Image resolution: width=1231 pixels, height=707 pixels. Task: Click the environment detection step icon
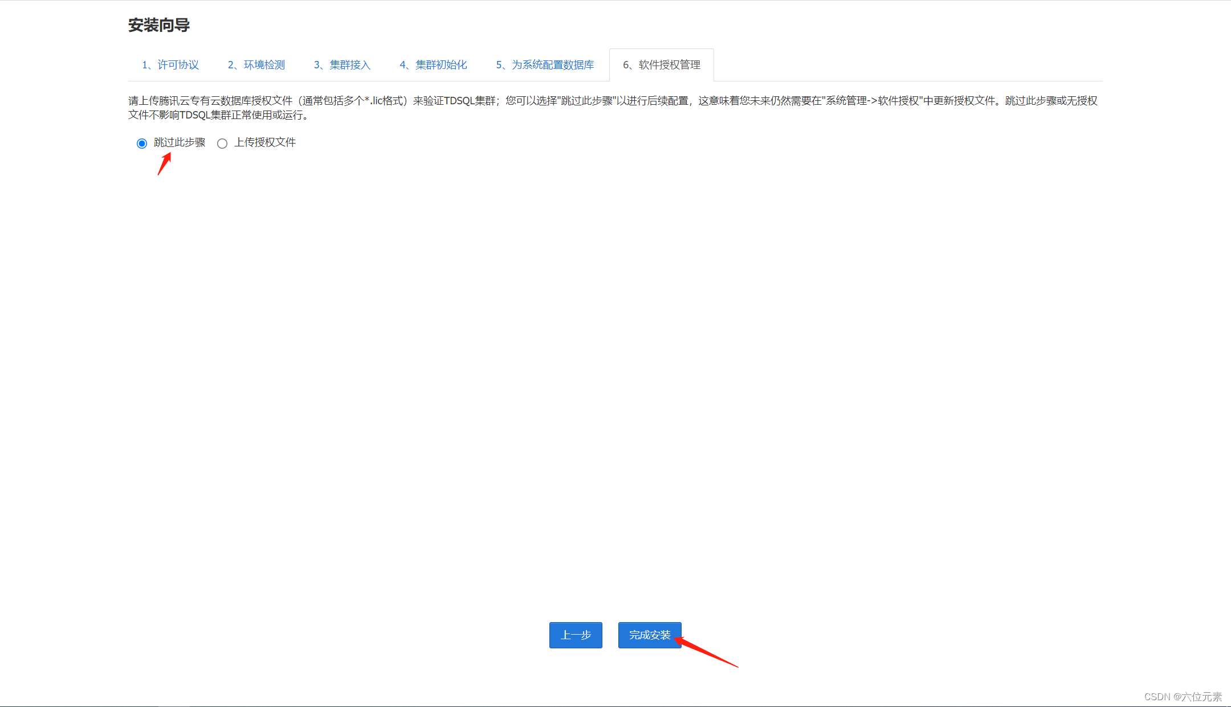[x=266, y=64]
